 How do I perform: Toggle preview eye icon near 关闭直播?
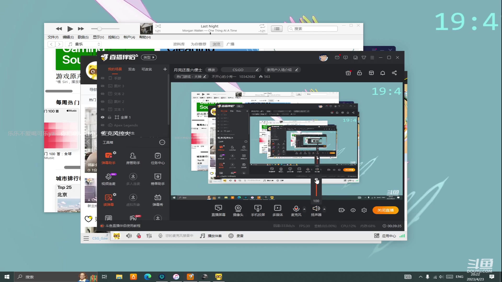353,210
